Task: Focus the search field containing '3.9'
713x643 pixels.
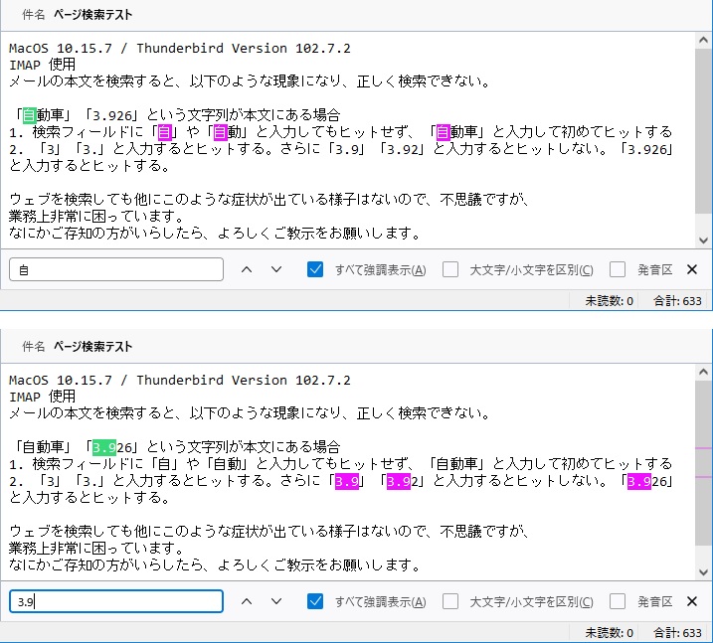Action: pos(116,601)
